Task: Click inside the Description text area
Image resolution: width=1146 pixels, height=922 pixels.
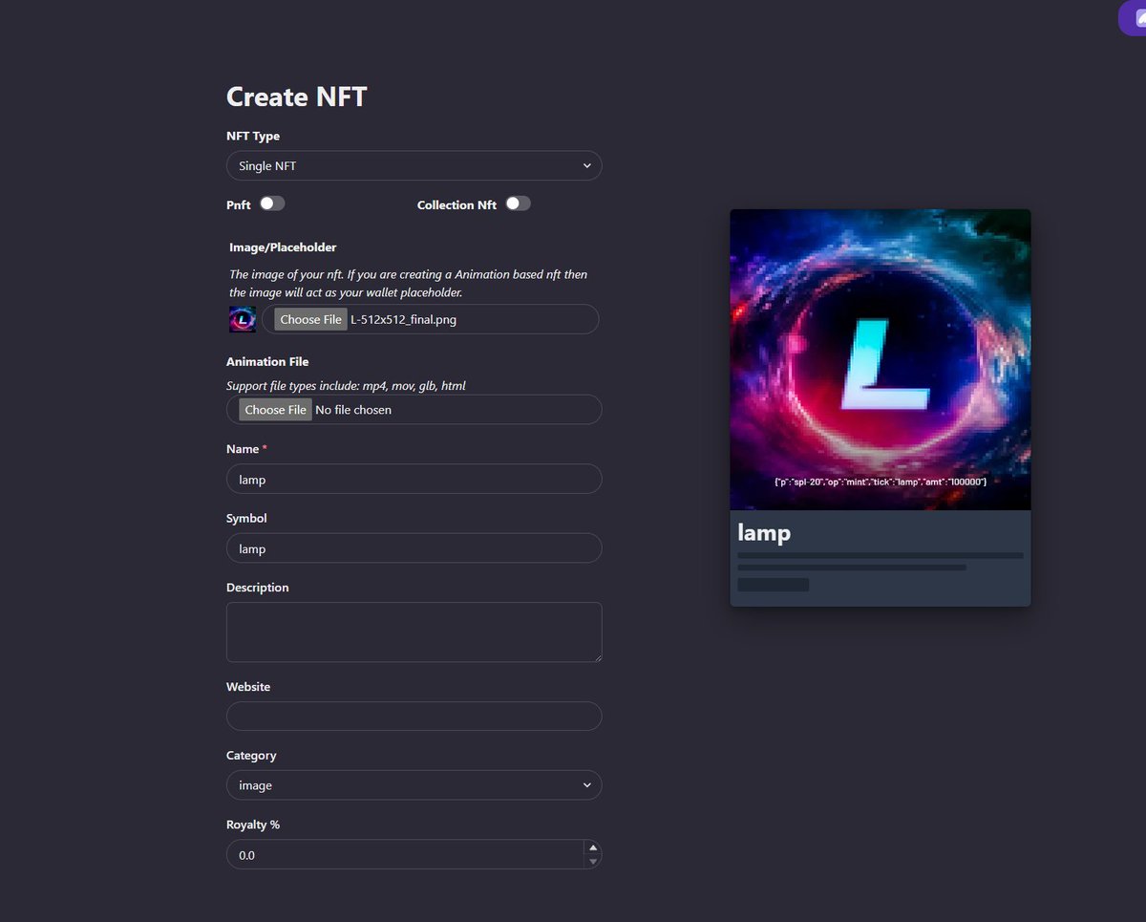Action: 414,632
